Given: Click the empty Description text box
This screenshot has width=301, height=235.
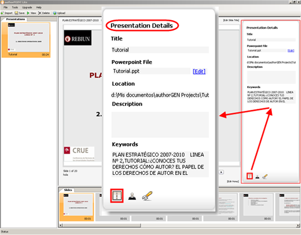Looking at the screenshot, I should click(x=160, y=125).
